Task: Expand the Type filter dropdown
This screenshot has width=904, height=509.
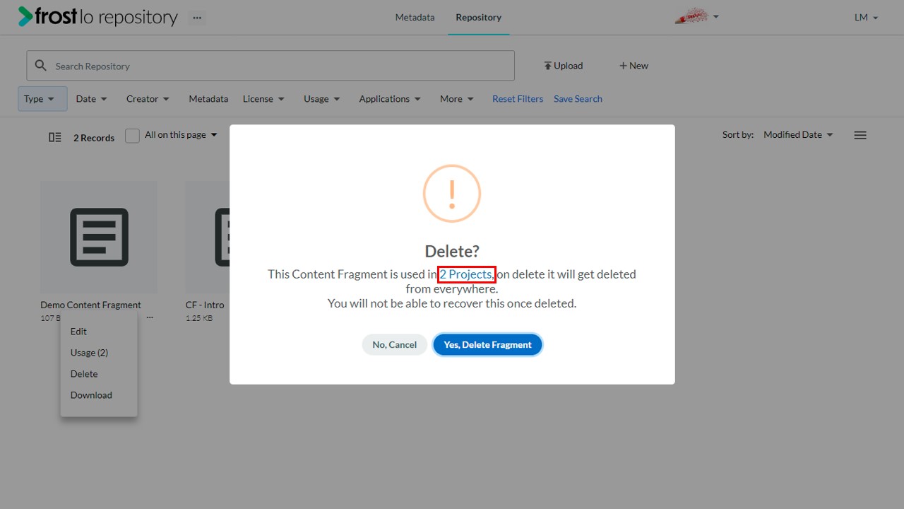Action: [x=42, y=99]
